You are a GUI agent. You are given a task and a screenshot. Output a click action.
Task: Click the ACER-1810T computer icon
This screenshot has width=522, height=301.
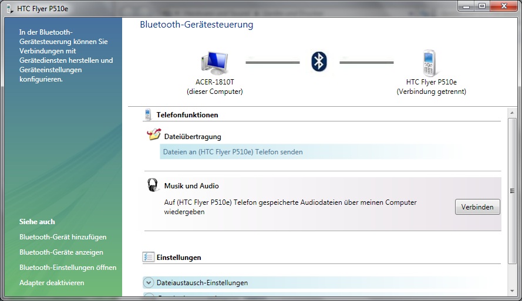[214, 62]
